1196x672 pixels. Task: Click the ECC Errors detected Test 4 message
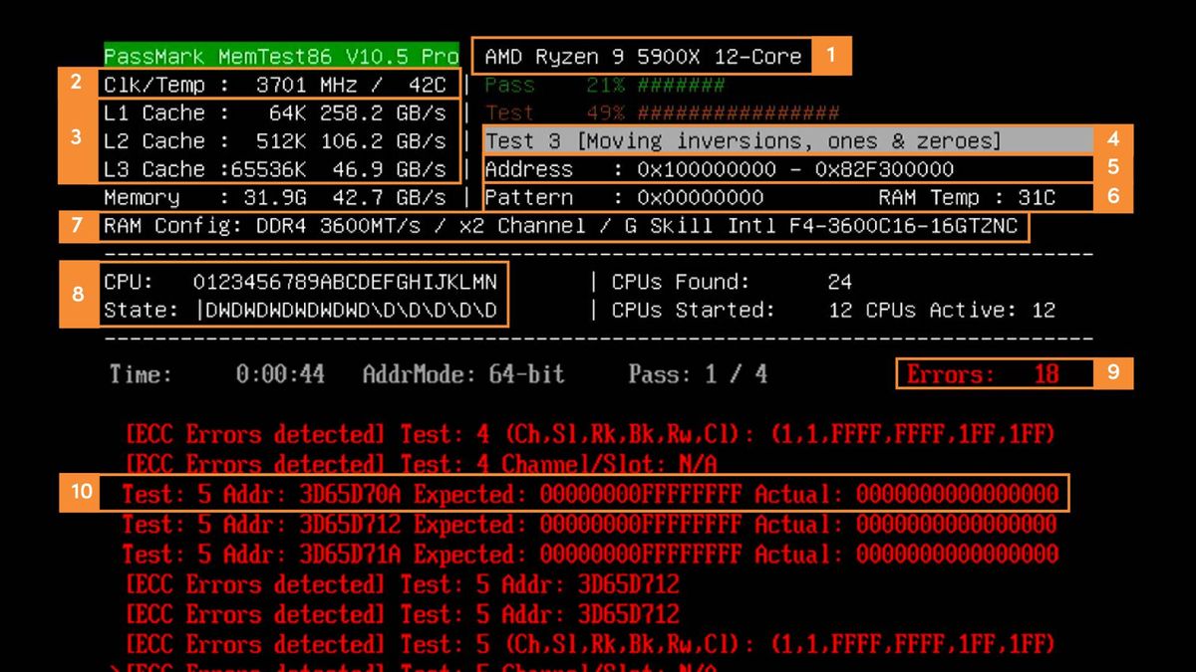(x=578, y=436)
